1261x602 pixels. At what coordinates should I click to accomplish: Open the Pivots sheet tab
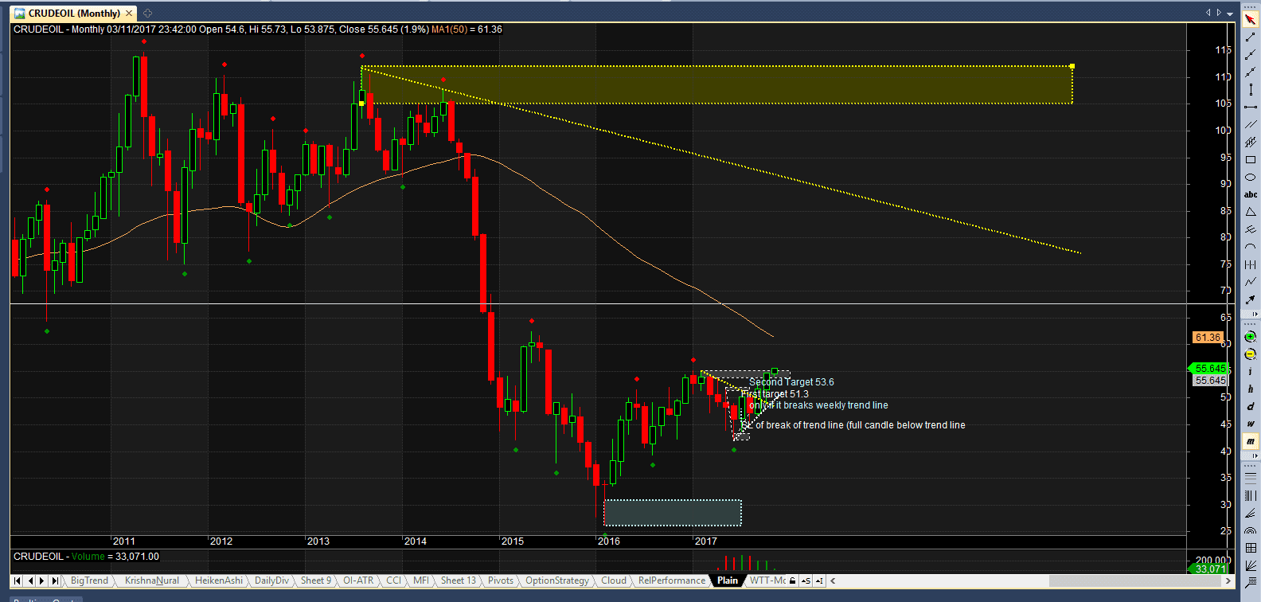click(501, 580)
